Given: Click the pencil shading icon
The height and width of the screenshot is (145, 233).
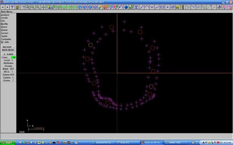Looking at the screenshot, I should tap(100, 7).
